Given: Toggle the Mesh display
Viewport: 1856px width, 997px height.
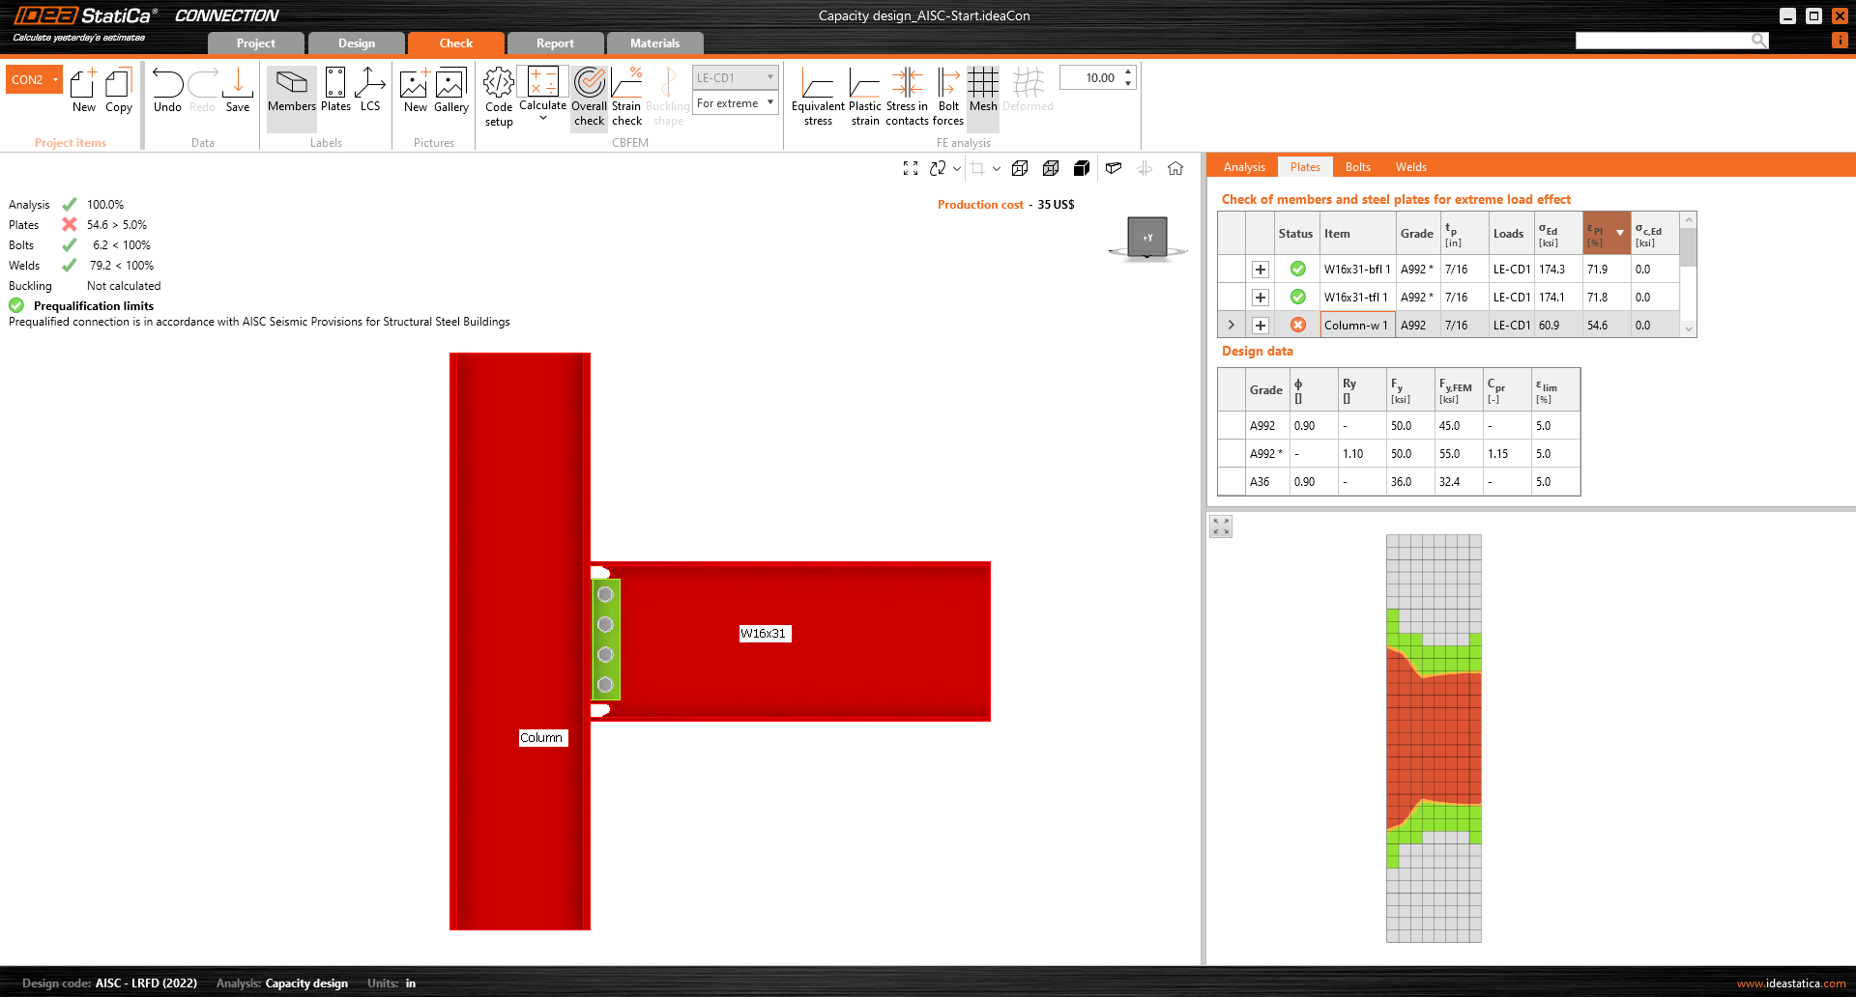Looking at the screenshot, I should click(983, 91).
